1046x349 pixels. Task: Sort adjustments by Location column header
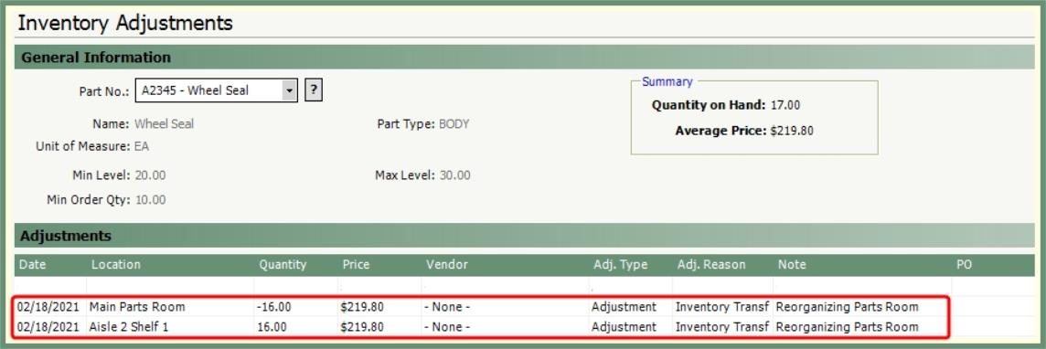coord(116,264)
